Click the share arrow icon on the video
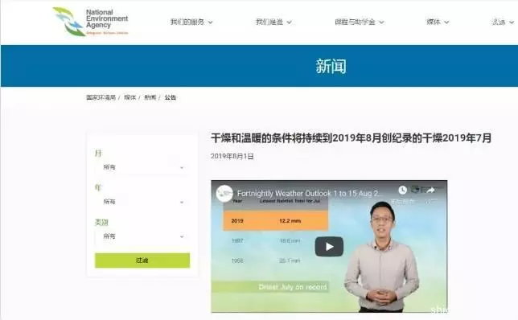The image size is (518, 320). (430, 191)
